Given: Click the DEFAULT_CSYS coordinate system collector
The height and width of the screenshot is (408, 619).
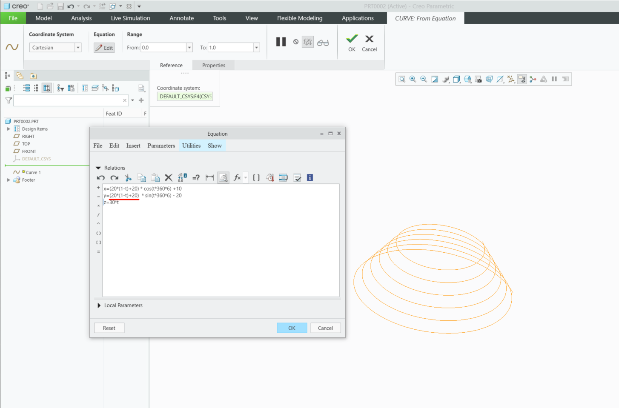Looking at the screenshot, I should click(185, 97).
